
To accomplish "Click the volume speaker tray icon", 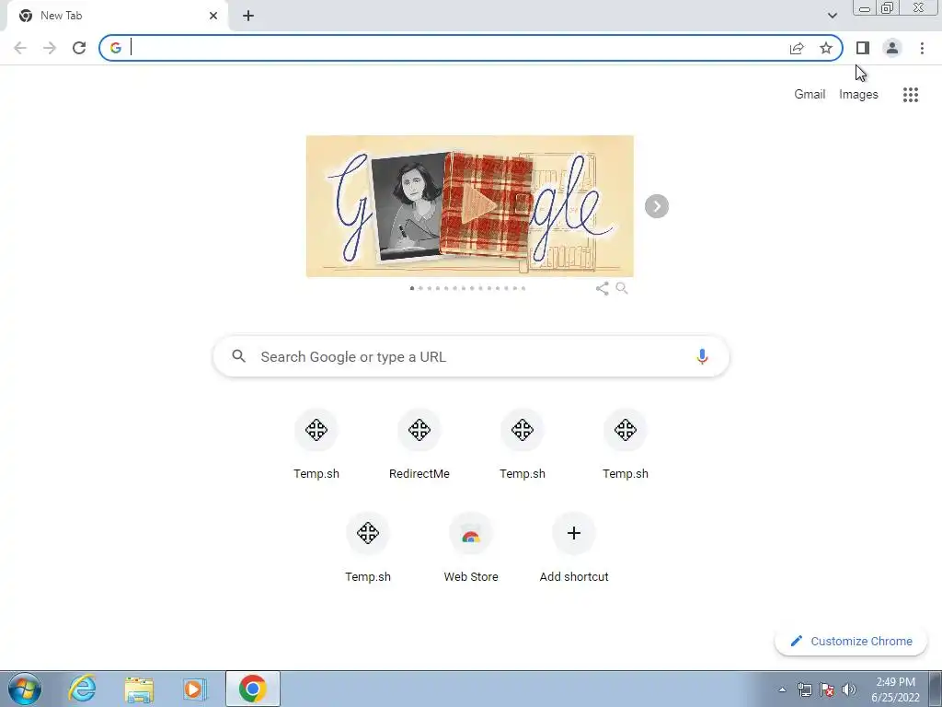I will pos(849,690).
